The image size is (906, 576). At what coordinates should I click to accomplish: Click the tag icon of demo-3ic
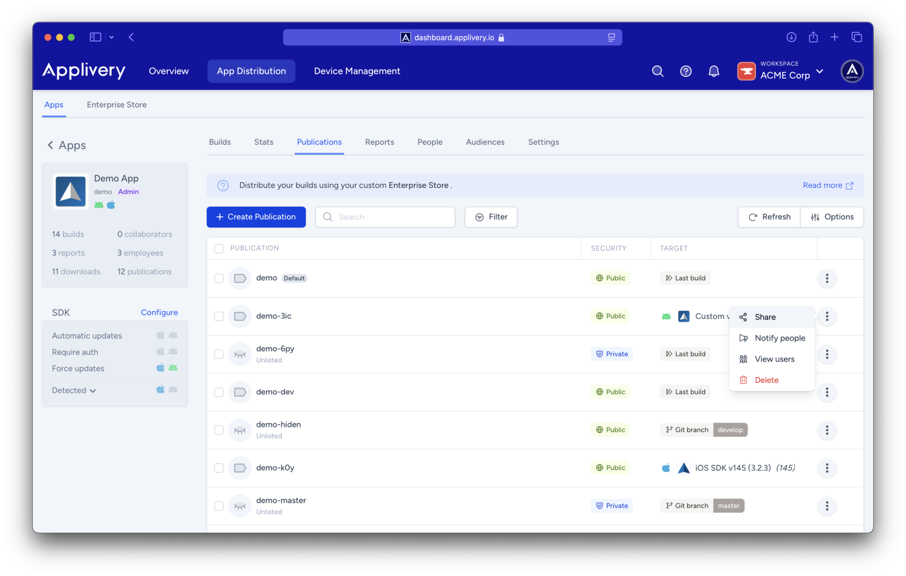click(x=240, y=316)
